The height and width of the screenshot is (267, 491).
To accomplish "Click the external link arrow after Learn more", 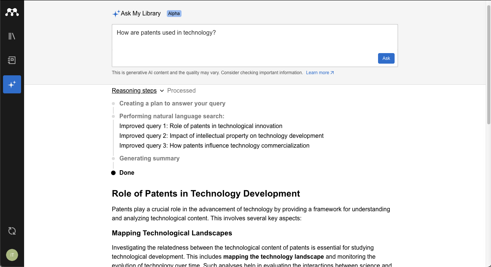I will (332, 73).
